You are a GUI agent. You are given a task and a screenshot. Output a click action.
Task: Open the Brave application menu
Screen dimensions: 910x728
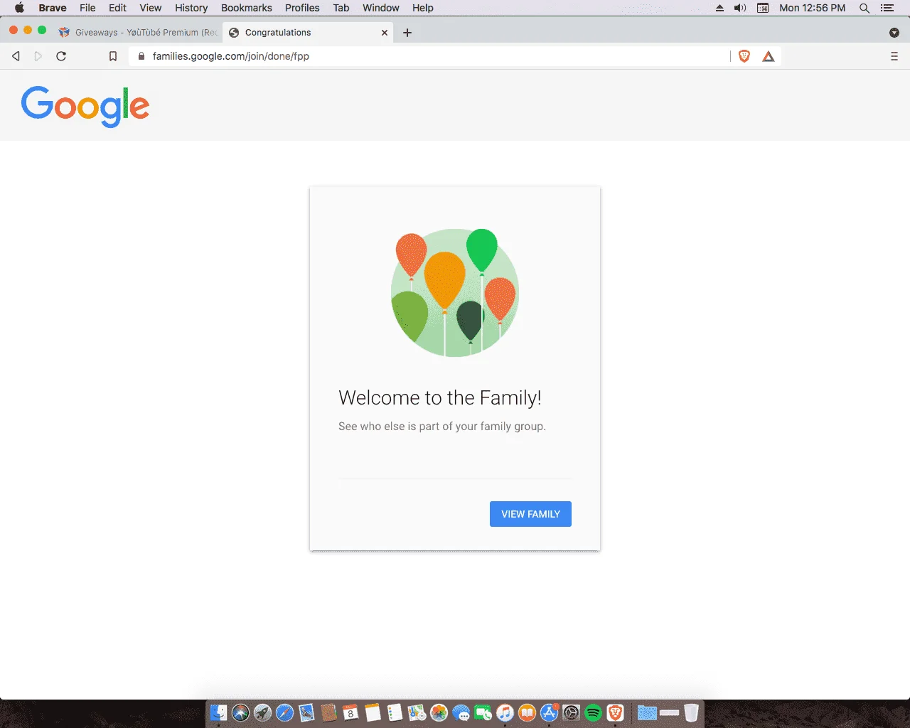[x=53, y=8]
